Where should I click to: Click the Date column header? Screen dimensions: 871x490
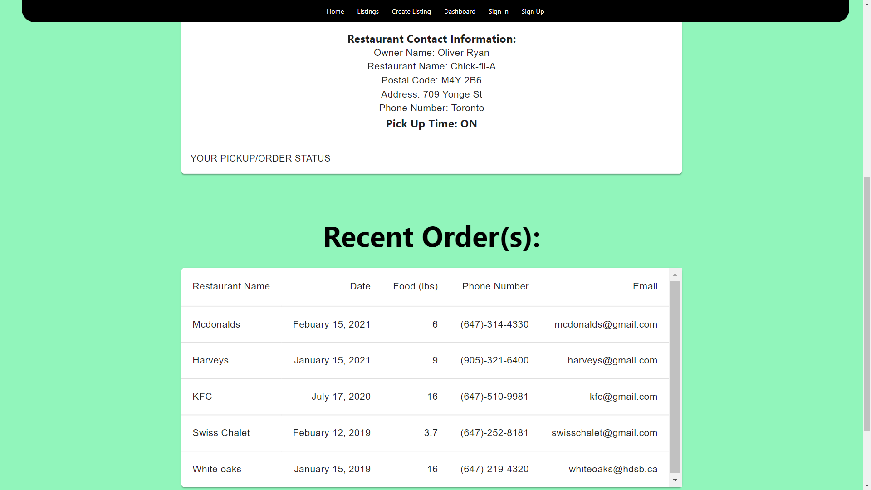pyautogui.click(x=360, y=286)
